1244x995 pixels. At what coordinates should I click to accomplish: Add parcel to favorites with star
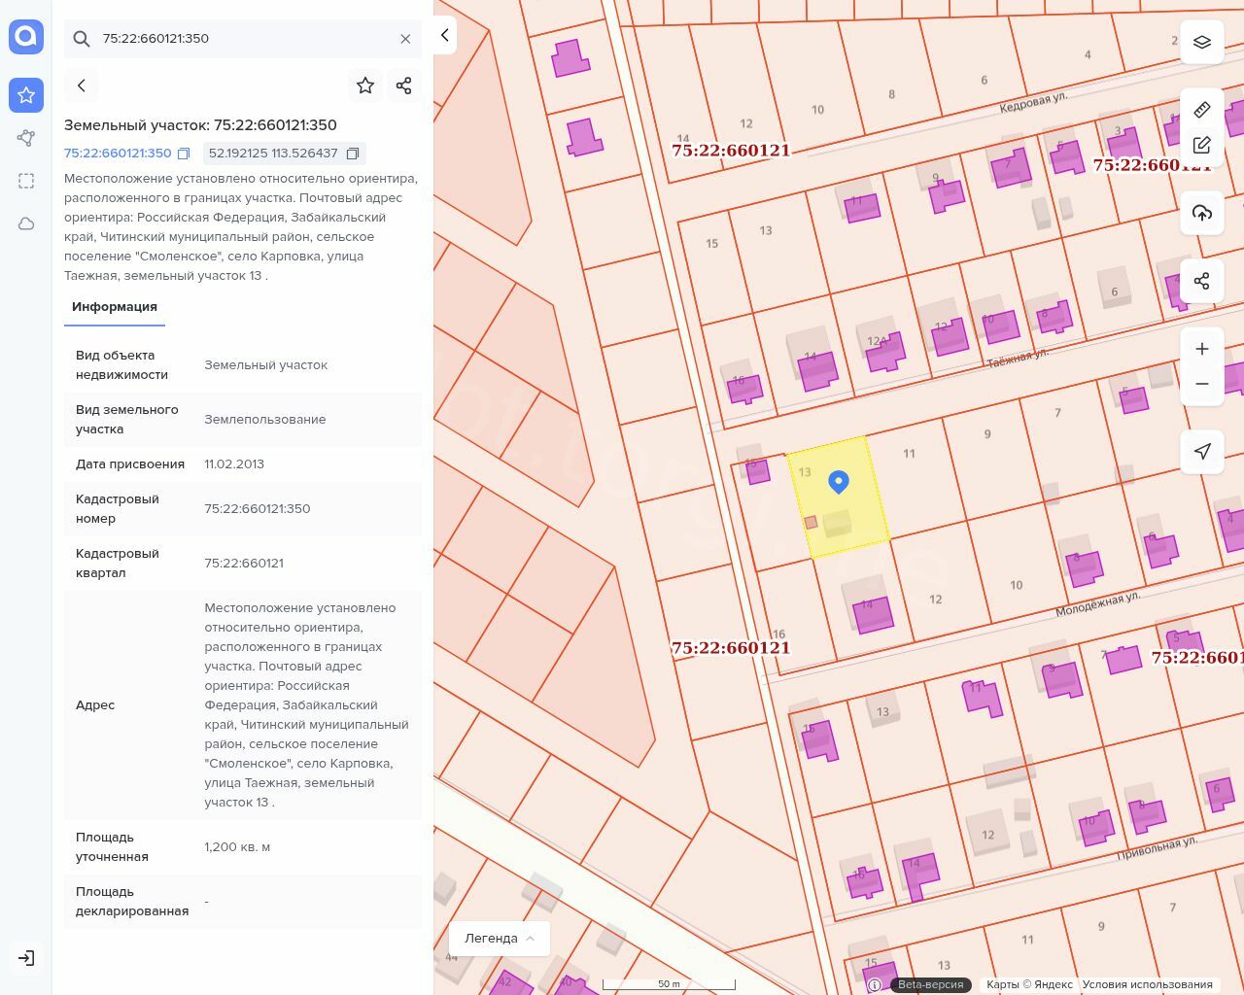click(365, 86)
